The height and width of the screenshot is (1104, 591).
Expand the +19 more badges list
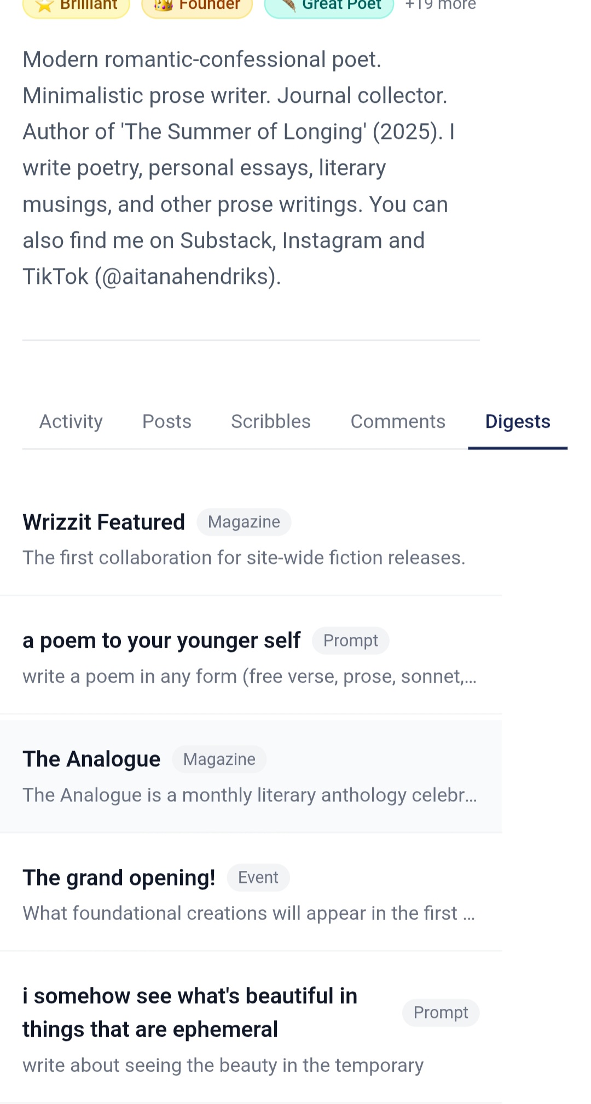(441, 5)
